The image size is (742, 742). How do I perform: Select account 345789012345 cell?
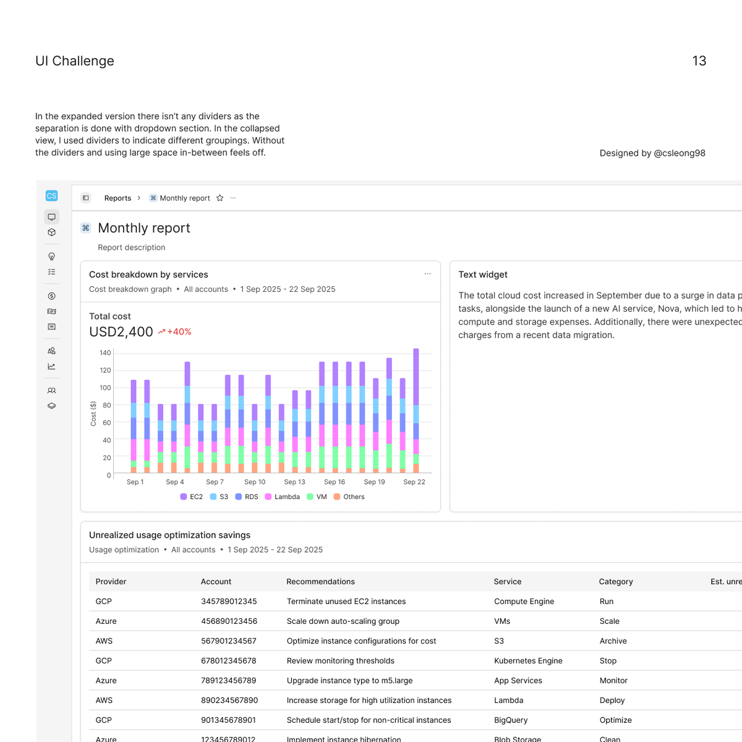pos(229,602)
